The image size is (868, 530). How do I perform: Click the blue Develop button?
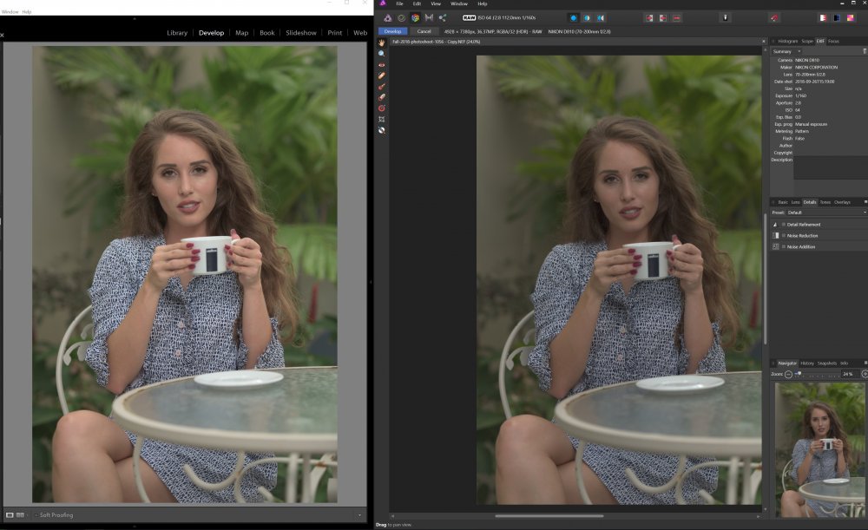click(392, 31)
